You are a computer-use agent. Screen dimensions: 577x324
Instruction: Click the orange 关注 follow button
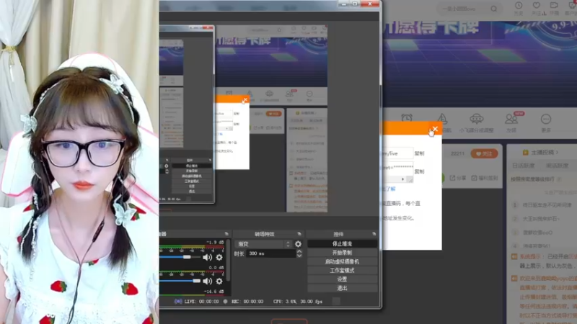tap(484, 153)
